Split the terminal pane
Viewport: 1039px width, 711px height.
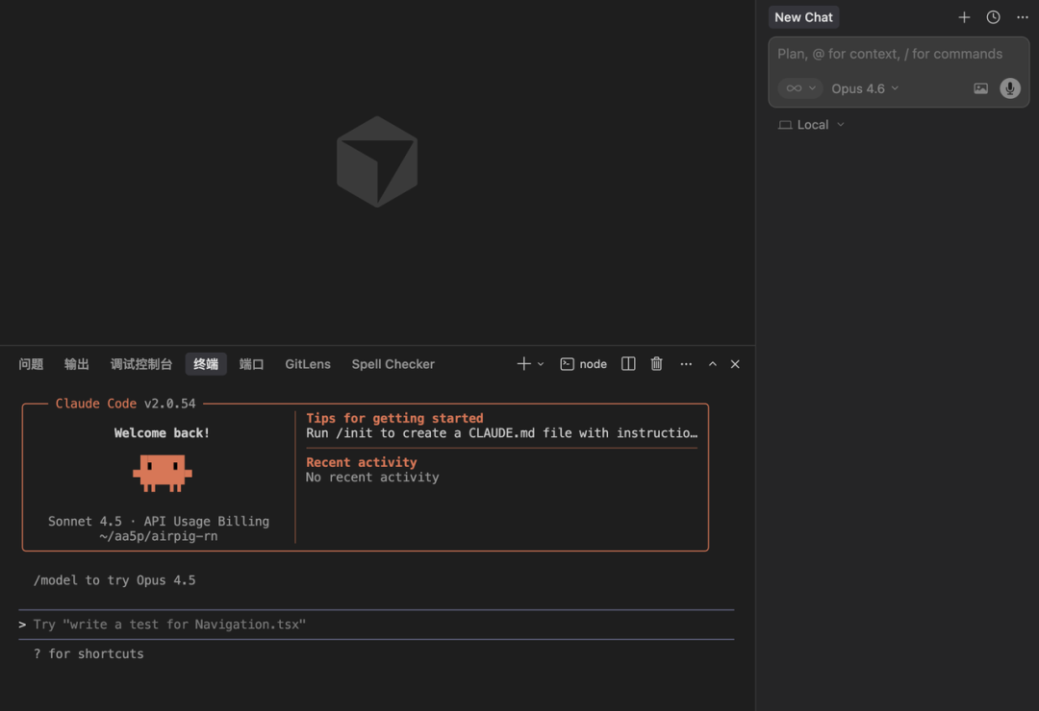[628, 364]
